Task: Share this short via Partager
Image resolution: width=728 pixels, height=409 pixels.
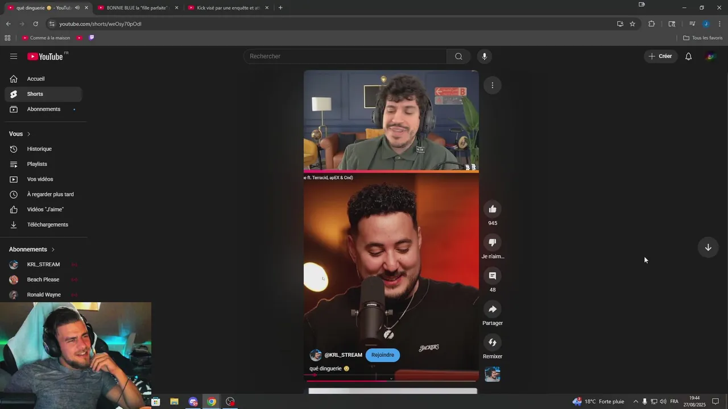Action: pyautogui.click(x=493, y=309)
